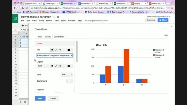Viewport: 187px width, 105px height.
Task: Open the Add-ons menu
Action: (x=72, y=21)
